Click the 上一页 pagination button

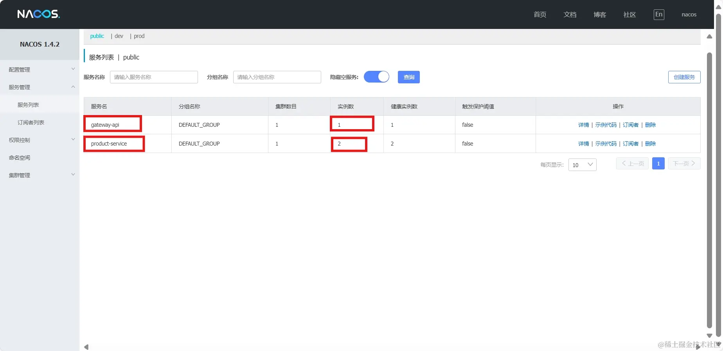coord(633,164)
